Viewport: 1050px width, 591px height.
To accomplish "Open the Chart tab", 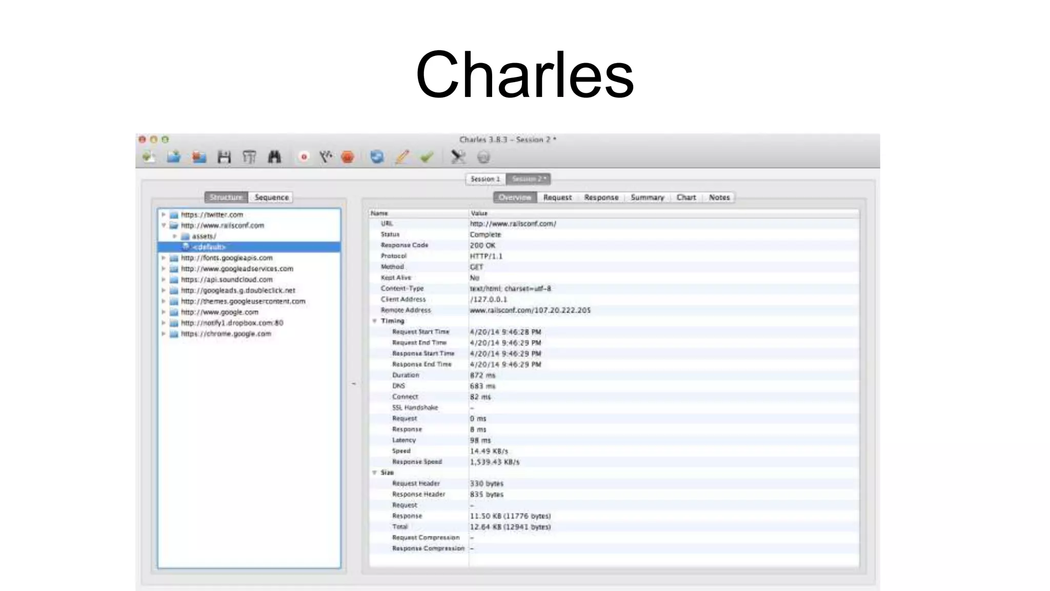I will click(x=686, y=198).
